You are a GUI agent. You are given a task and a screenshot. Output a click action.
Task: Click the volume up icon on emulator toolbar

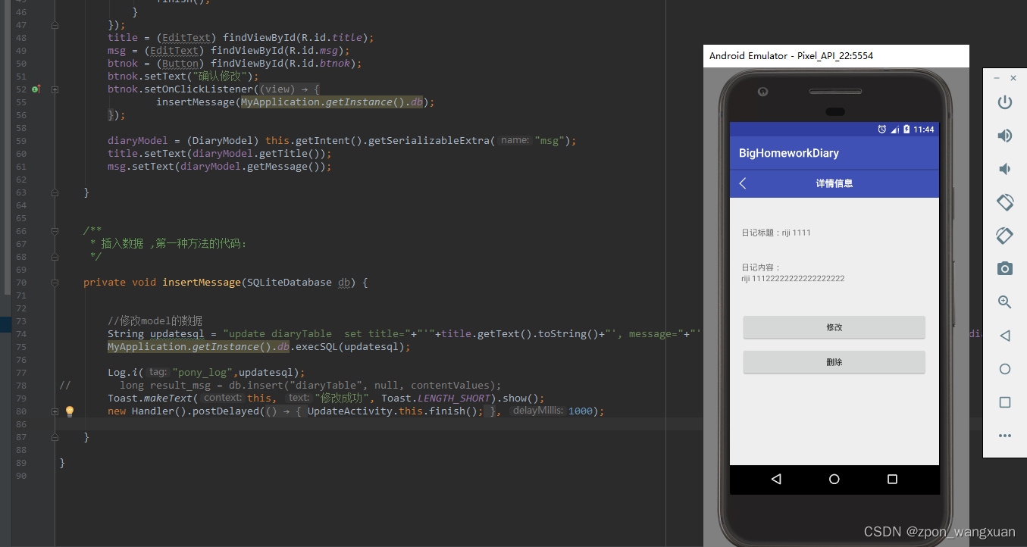tap(1004, 136)
